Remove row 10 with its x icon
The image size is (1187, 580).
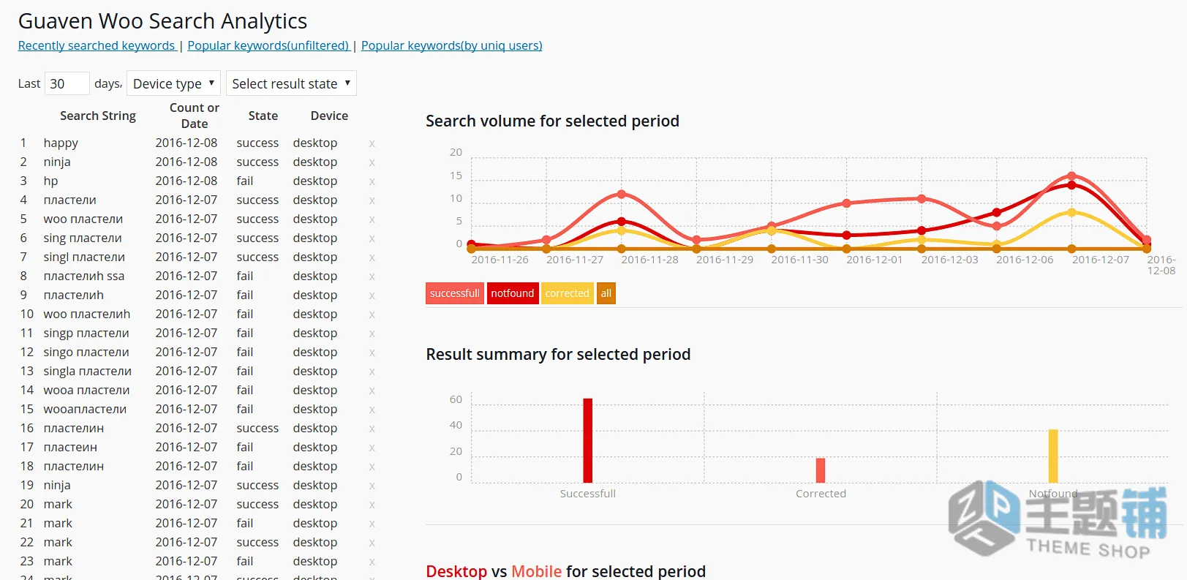click(372, 315)
